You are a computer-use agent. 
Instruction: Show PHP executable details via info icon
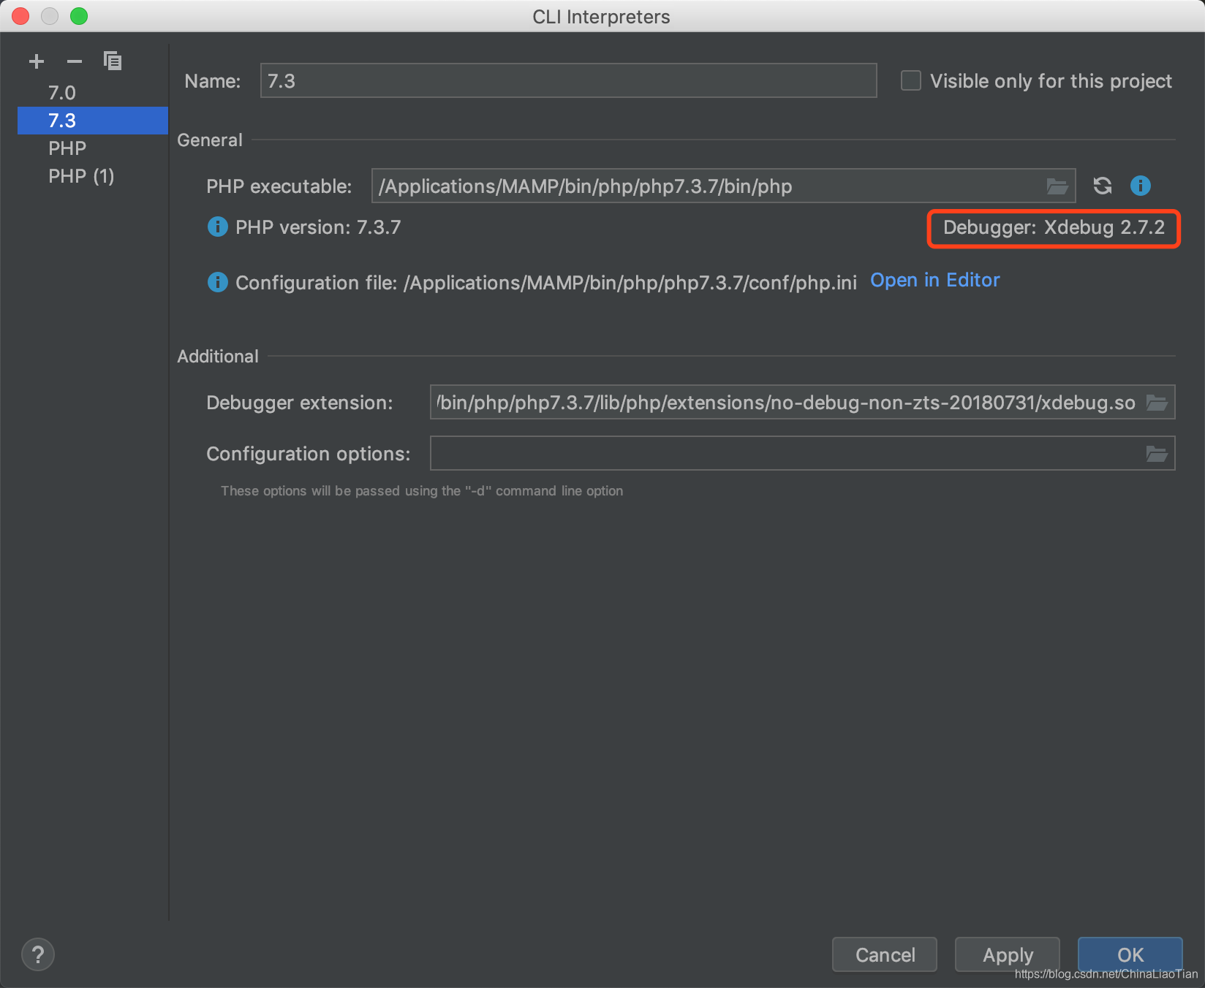coord(1140,186)
